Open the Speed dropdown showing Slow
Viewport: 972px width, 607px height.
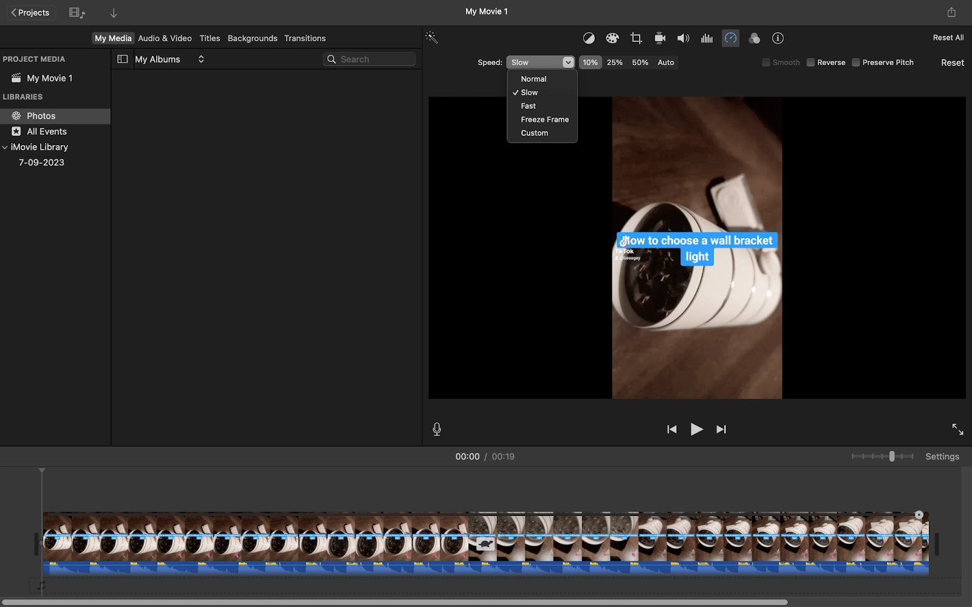click(x=541, y=63)
